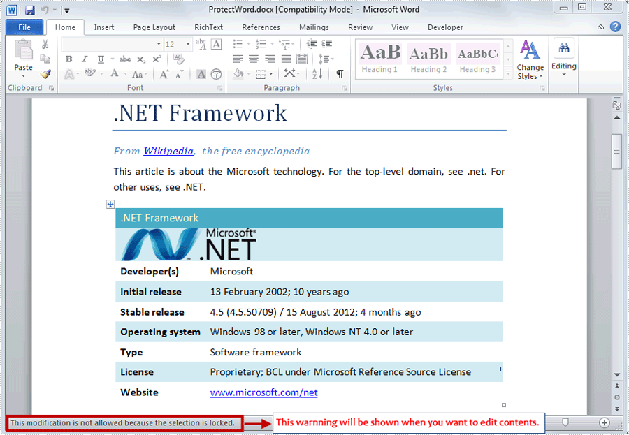The image size is (629, 435).
Task: Open the Editing group dropdown
Action: 563,58
